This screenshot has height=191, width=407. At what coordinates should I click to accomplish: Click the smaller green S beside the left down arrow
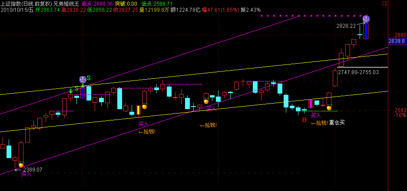(x=76, y=89)
